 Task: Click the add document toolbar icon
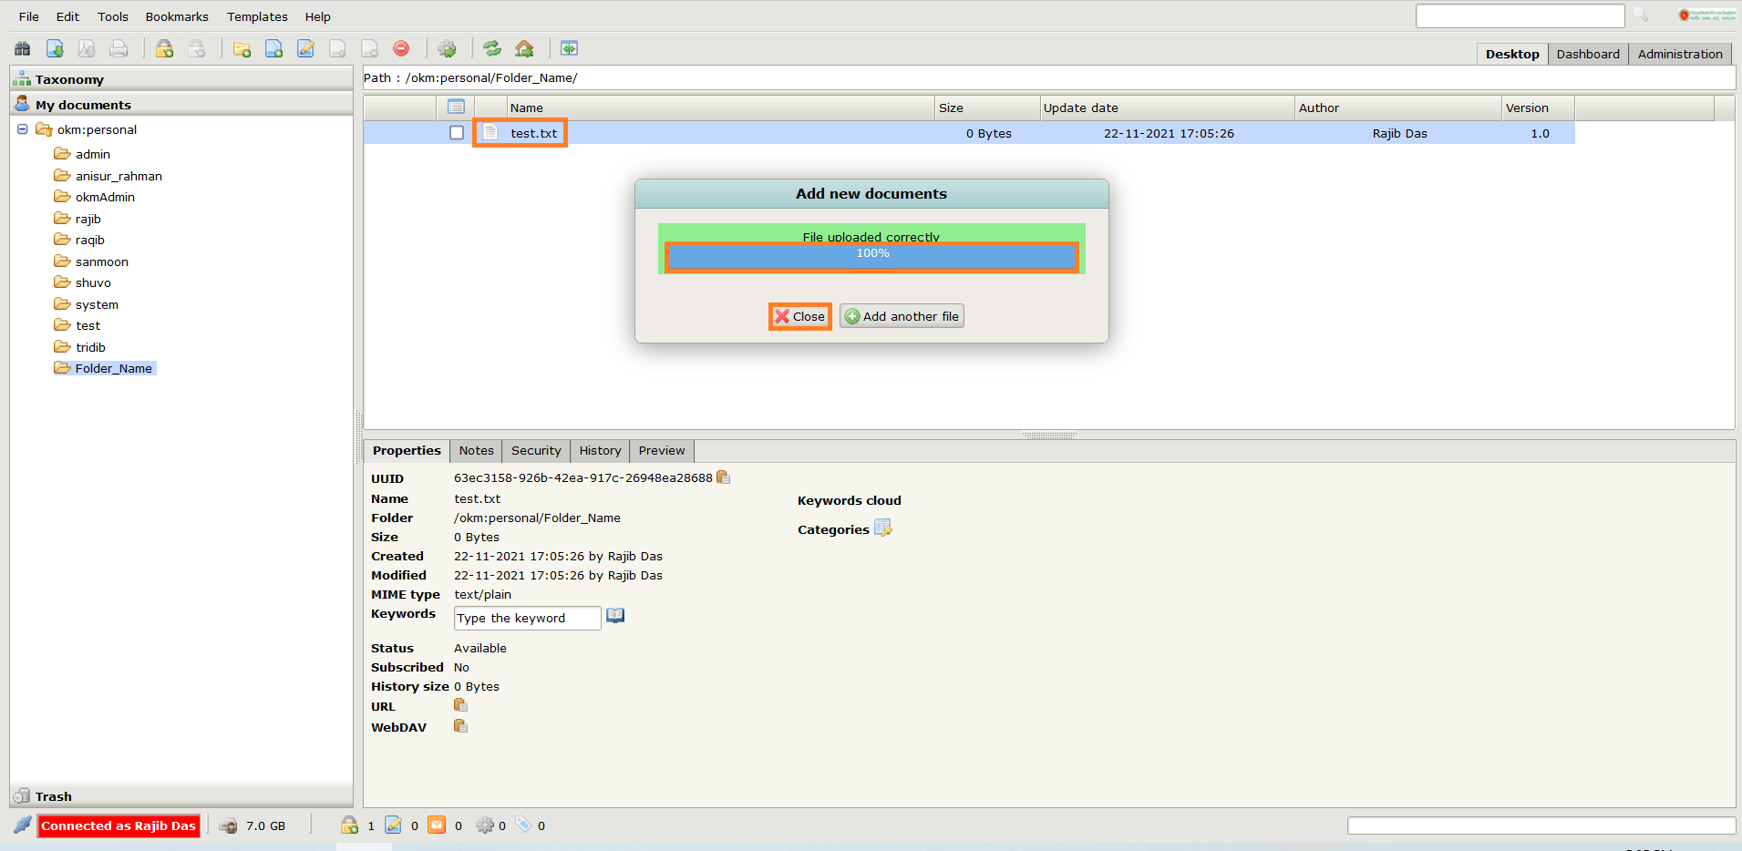tap(273, 49)
